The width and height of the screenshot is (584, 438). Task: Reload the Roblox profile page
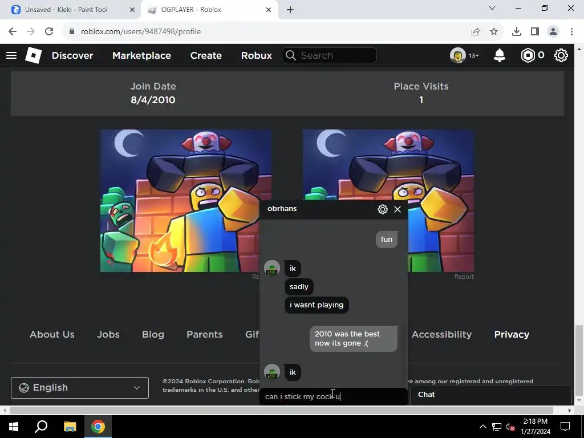click(49, 32)
